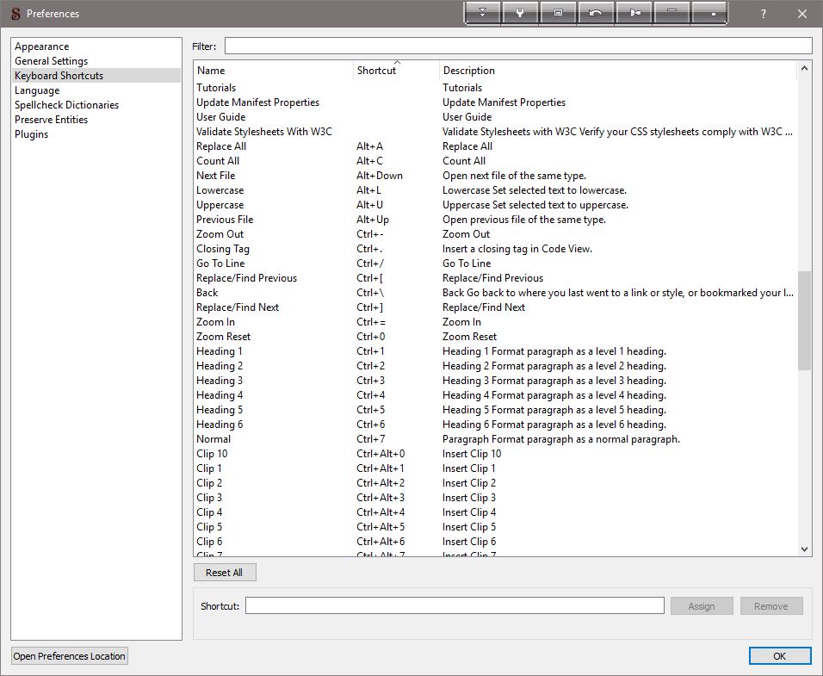Click the Reset All button
The image size is (823, 676).
click(x=225, y=573)
